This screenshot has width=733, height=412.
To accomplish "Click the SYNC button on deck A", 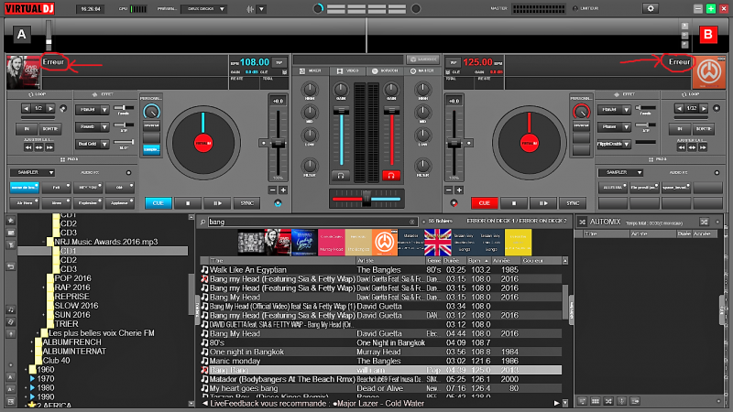I will pyautogui.click(x=246, y=203).
